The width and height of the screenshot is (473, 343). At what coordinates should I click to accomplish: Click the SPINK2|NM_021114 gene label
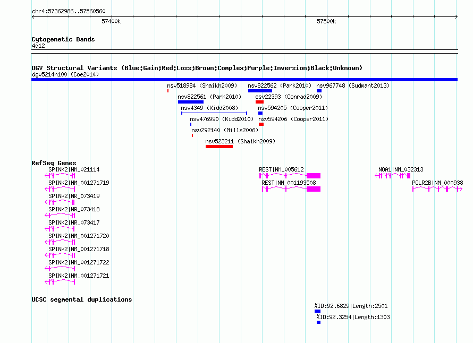tap(74, 169)
